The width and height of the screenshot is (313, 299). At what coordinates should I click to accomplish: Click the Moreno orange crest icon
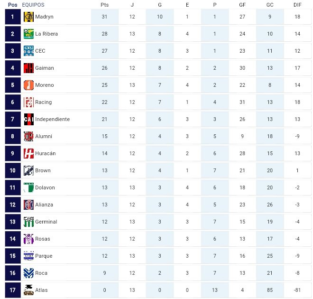coord(28,85)
